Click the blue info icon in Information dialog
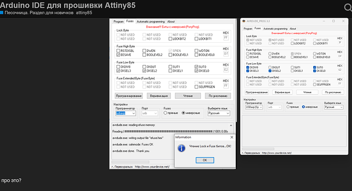This screenshot has width=352, height=191. pos(182,148)
